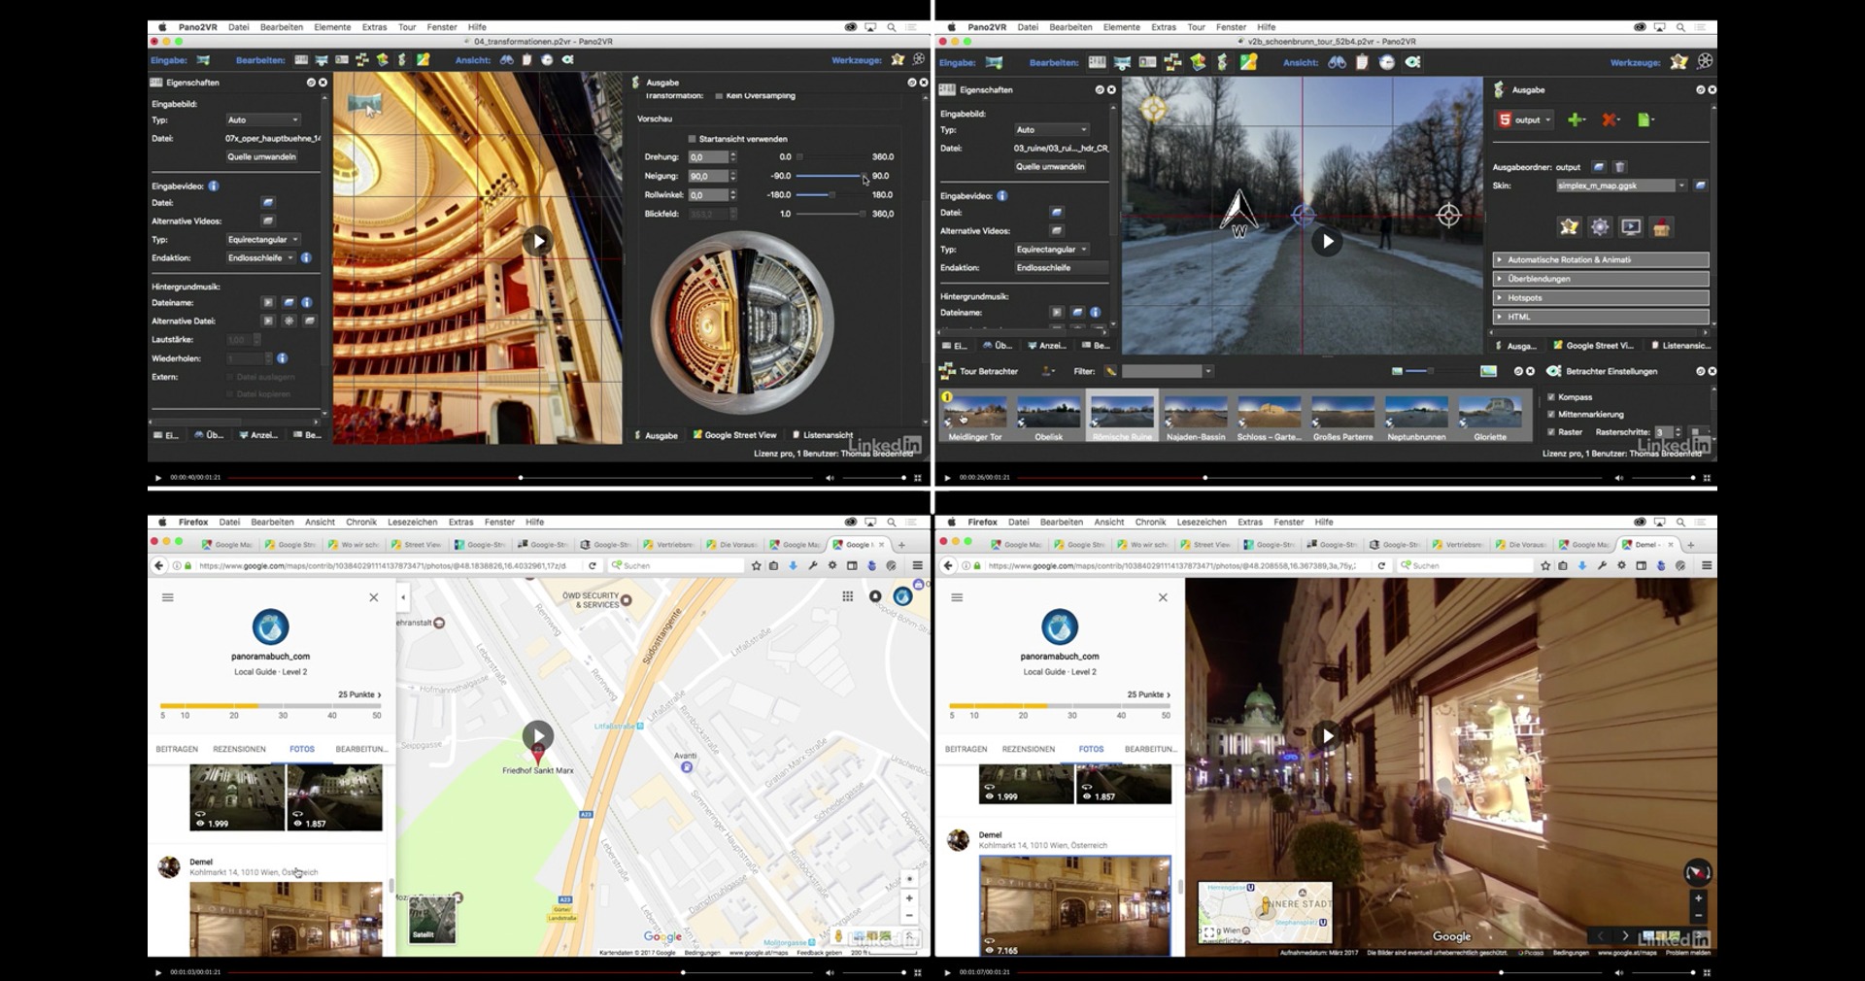Click the green plus icon to add a new output
The width and height of the screenshot is (1865, 981).
coord(1575,119)
